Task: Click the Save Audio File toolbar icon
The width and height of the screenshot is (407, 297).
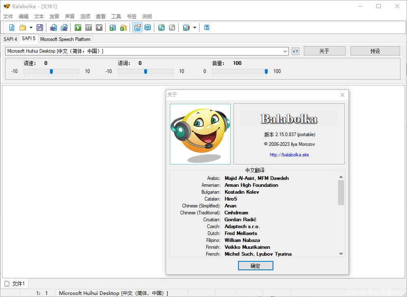Action: (x=54, y=28)
